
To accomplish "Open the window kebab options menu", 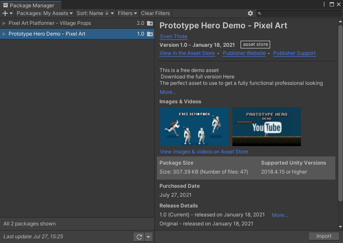I will [324, 4].
